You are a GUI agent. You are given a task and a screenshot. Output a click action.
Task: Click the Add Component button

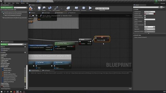(7, 7)
